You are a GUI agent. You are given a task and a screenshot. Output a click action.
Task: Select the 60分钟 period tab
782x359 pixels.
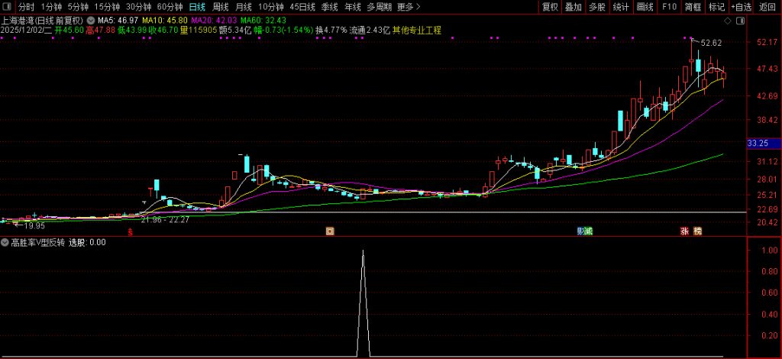[170, 7]
